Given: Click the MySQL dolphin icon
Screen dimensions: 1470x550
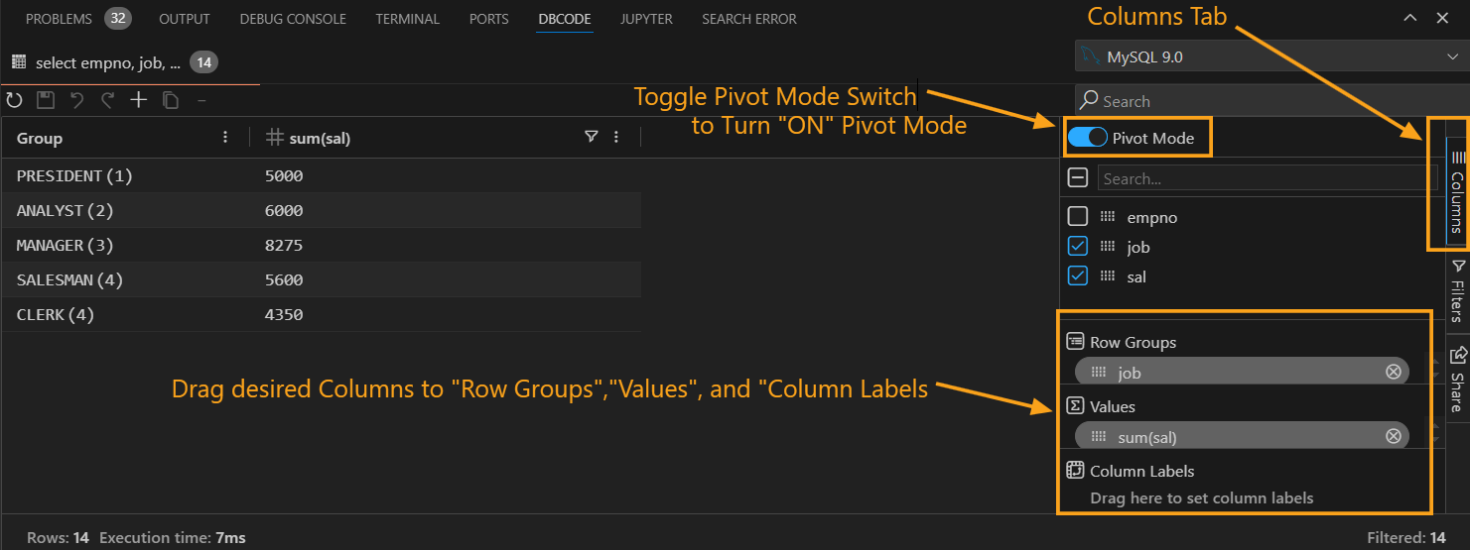Looking at the screenshot, I should pyautogui.click(x=1092, y=56).
